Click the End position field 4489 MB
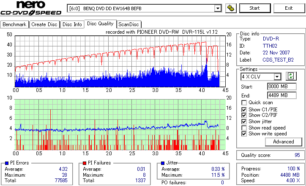 pyautogui.click(x=281, y=95)
